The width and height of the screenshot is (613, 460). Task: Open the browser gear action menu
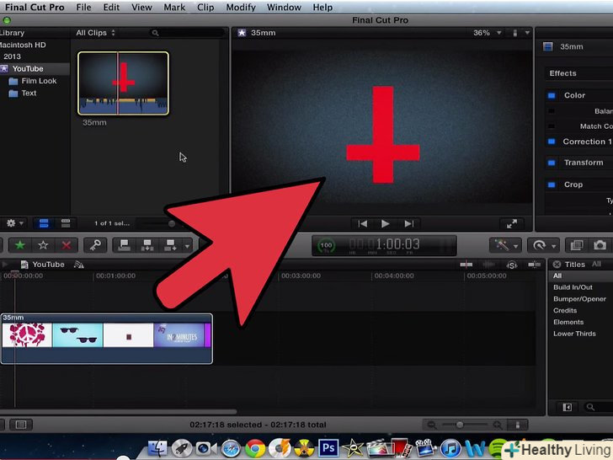[15, 223]
